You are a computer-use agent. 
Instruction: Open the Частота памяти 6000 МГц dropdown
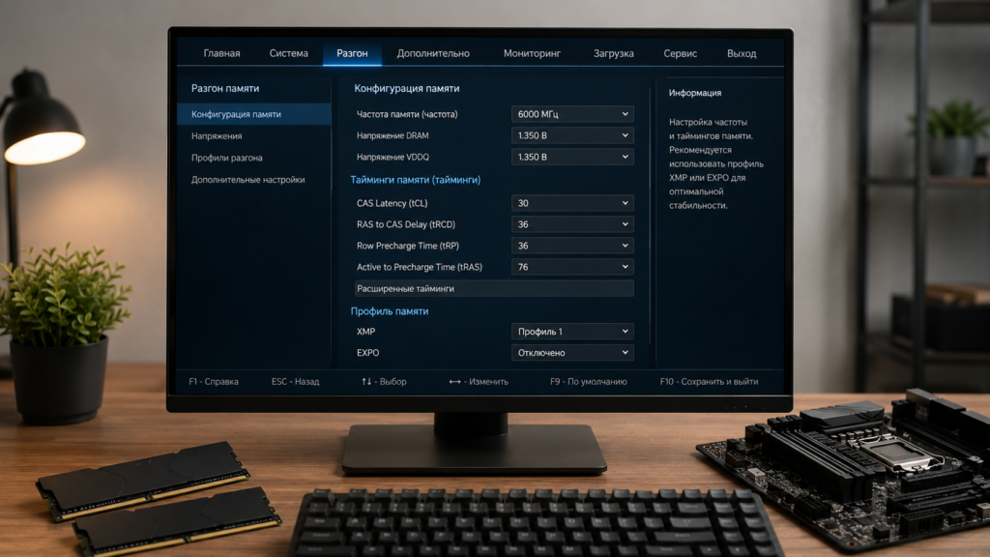pos(572,114)
